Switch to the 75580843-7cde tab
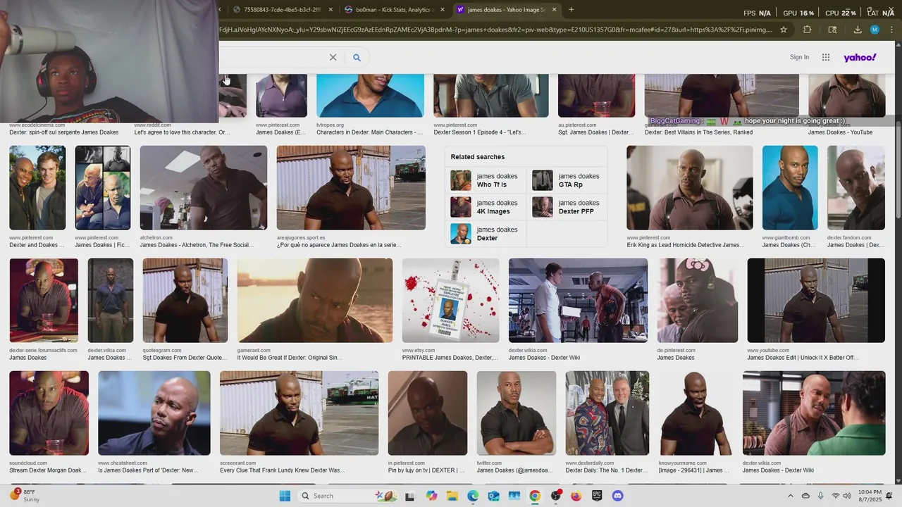This screenshot has height=507, width=902. [282, 10]
